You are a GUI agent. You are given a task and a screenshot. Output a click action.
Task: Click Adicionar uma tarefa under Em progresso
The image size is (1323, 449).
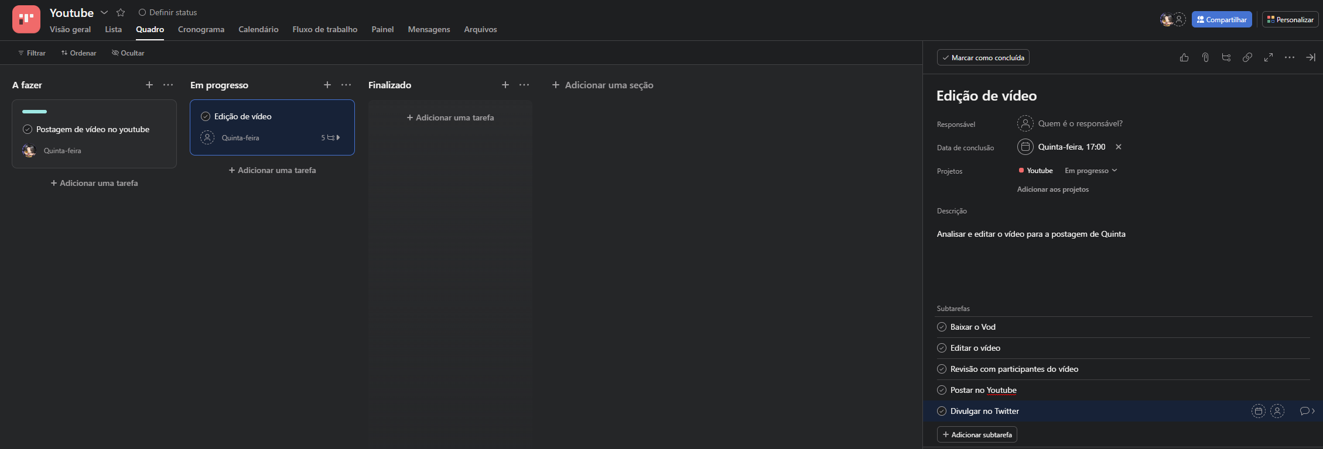click(272, 170)
